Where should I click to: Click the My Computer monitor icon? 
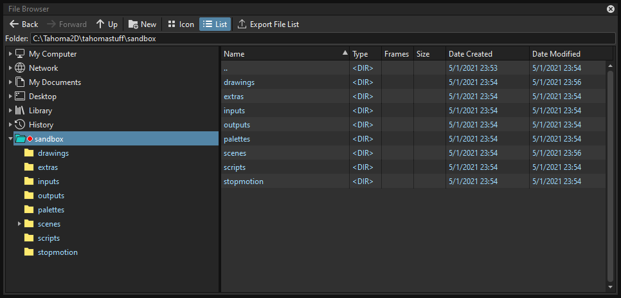coord(20,54)
